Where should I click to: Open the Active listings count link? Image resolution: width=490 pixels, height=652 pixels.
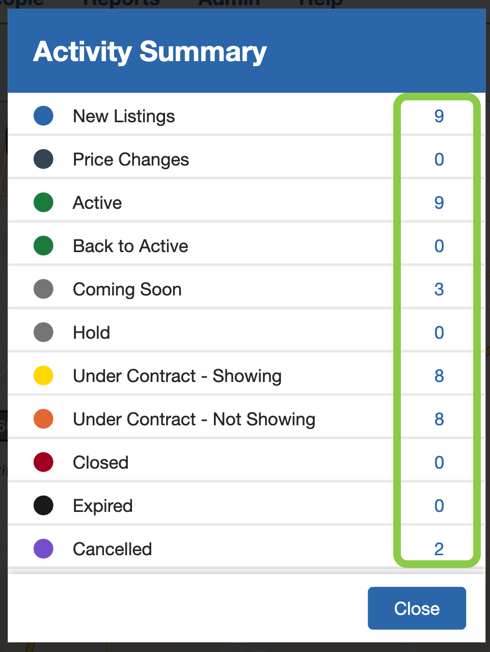tap(439, 203)
